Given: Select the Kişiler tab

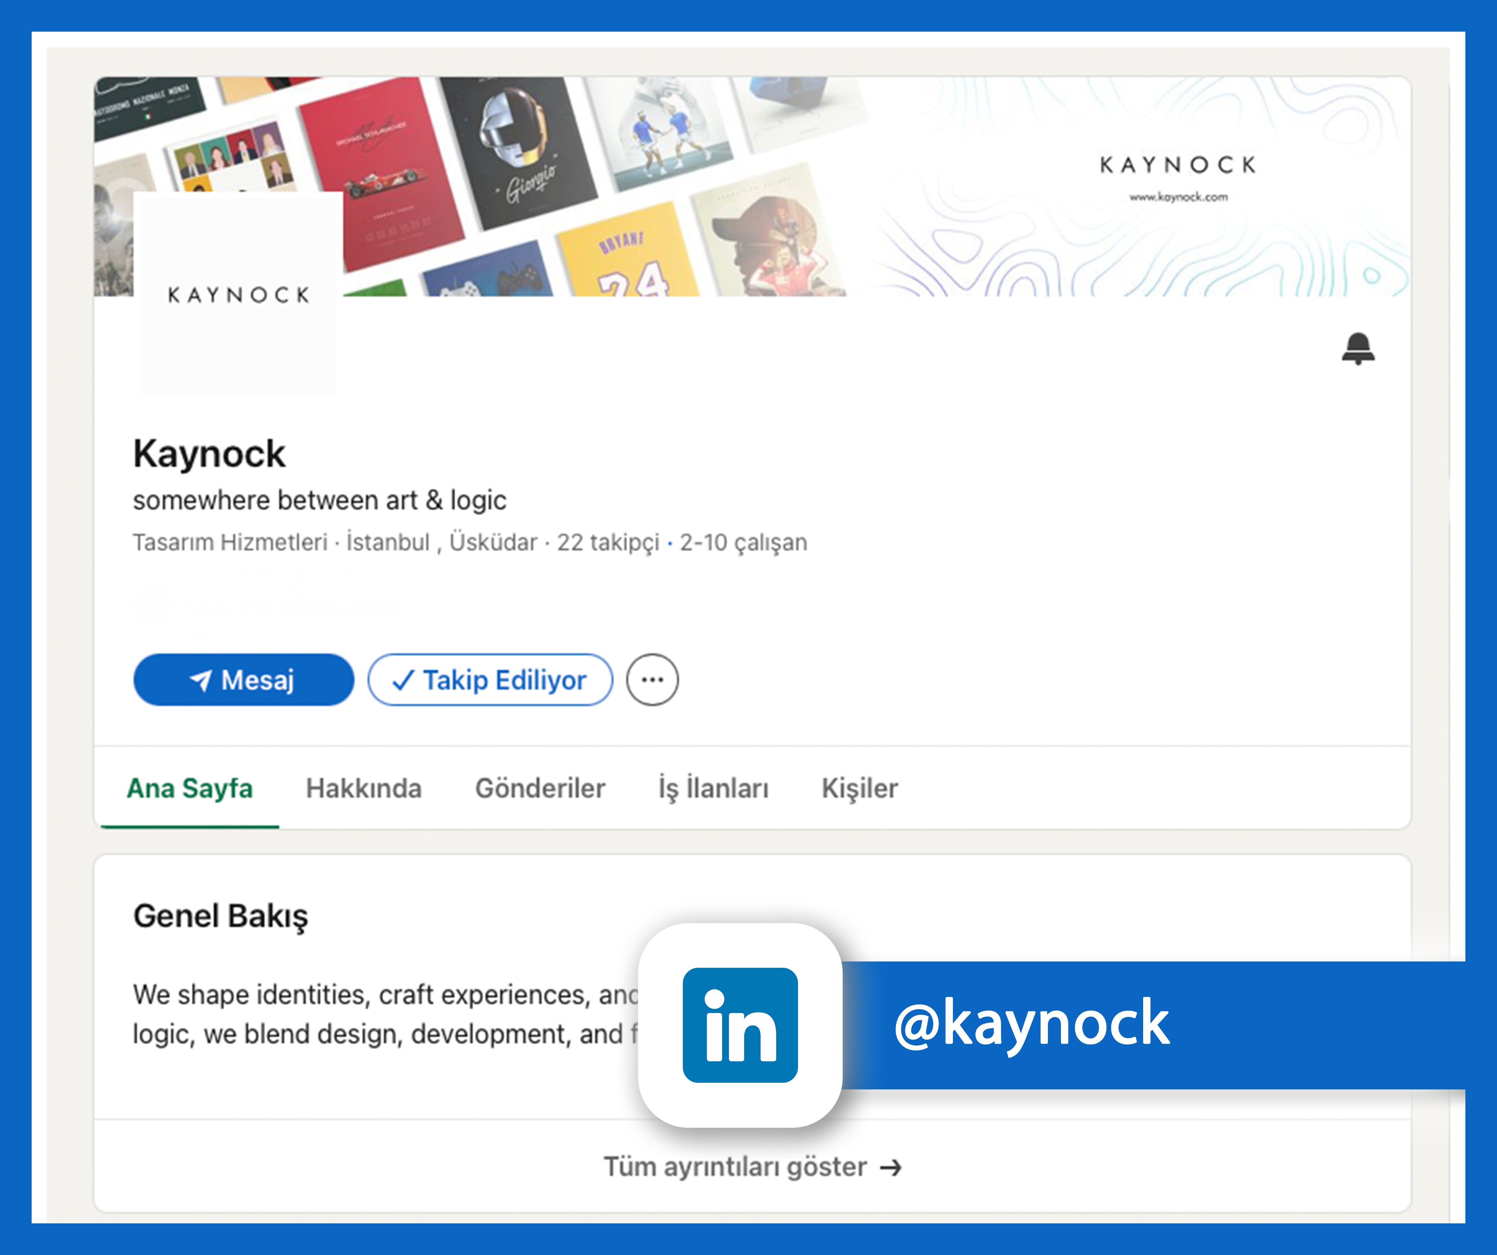Looking at the screenshot, I should tap(860, 788).
